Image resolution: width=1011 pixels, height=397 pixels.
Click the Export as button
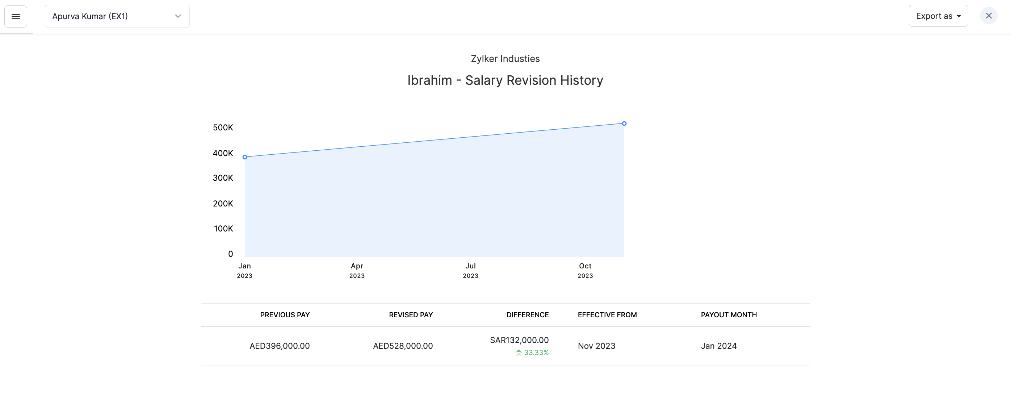tap(937, 16)
